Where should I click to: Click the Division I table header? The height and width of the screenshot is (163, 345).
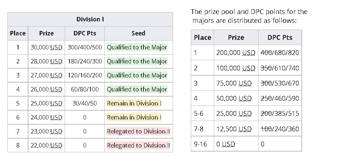90,19
